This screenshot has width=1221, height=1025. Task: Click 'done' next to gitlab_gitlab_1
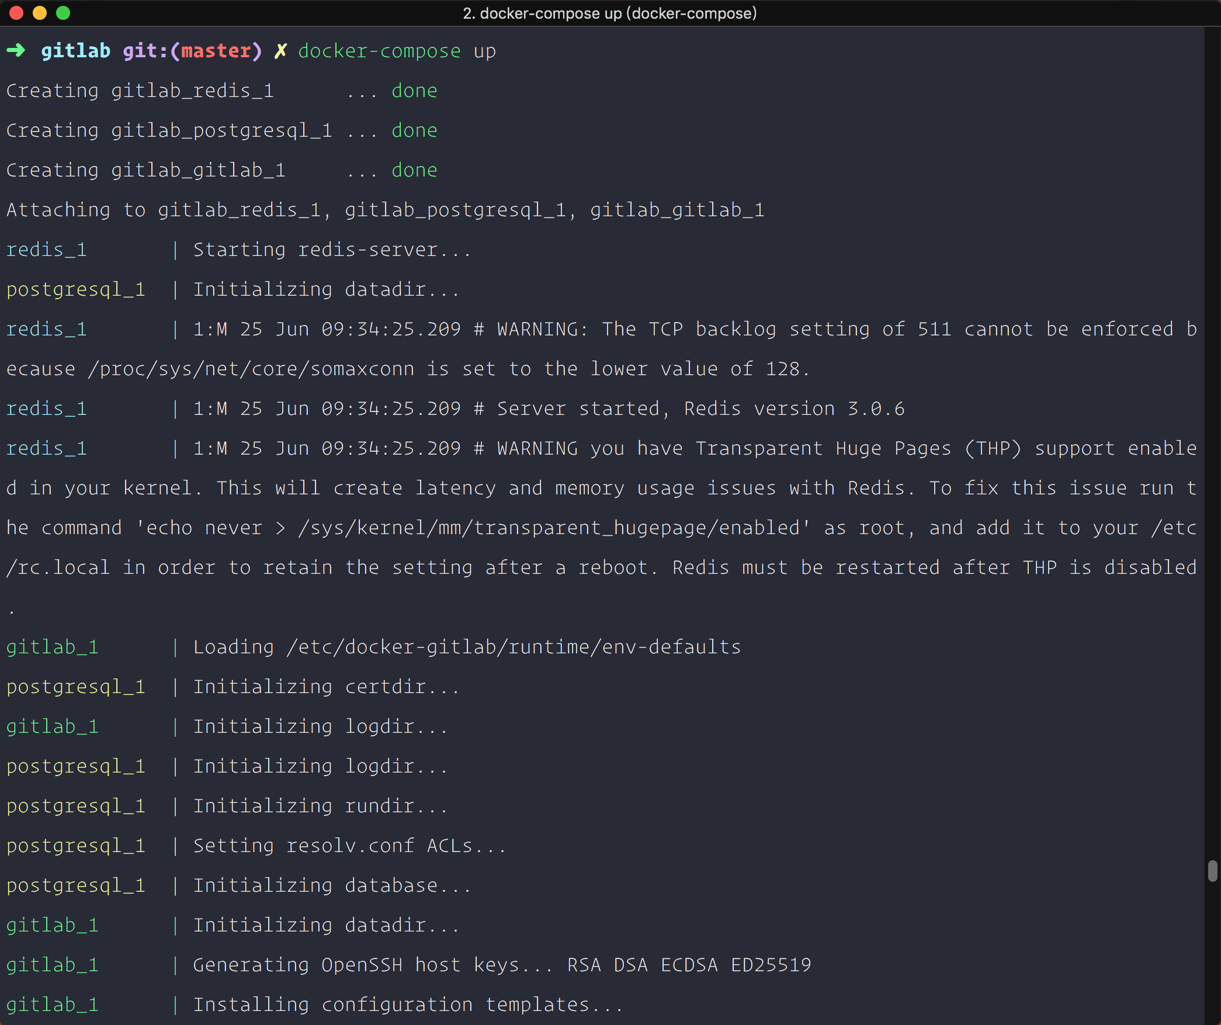(x=414, y=170)
